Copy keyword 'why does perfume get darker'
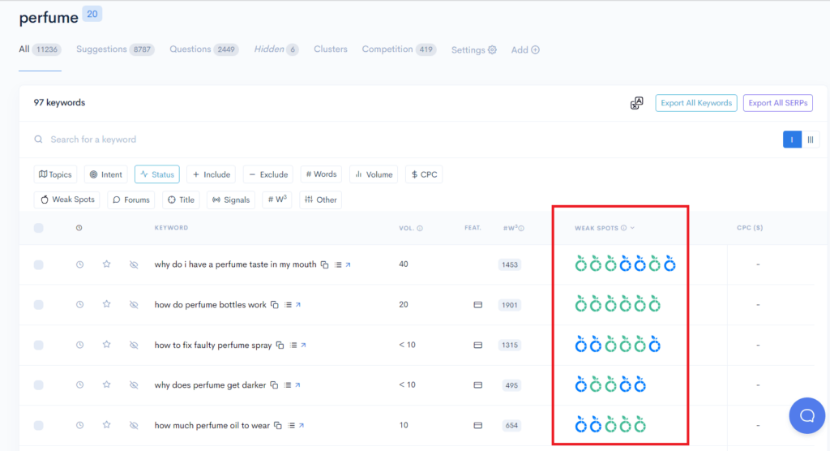830x451 pixels. 274,385
